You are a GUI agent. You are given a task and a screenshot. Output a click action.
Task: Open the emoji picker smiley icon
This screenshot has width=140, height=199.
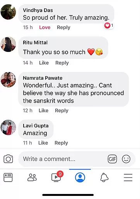click(126, 159)
